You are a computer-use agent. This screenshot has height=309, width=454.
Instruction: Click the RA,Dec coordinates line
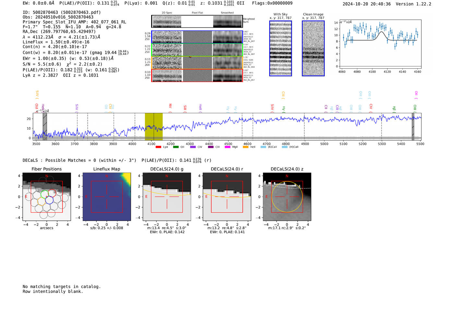pyautogui.click(x=59, y=31)
